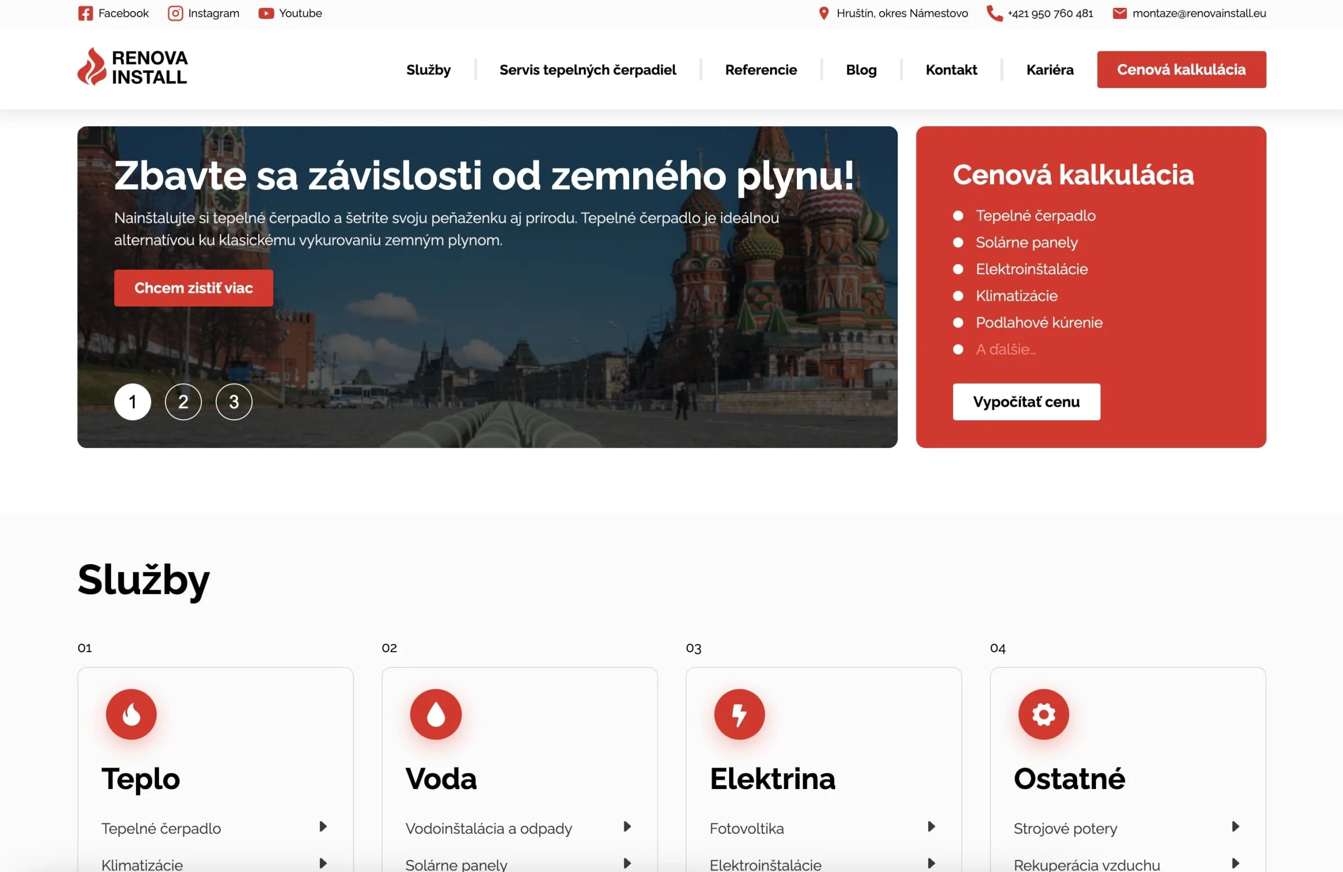Click the phone number +421 950 760 481

(1050, 14)
